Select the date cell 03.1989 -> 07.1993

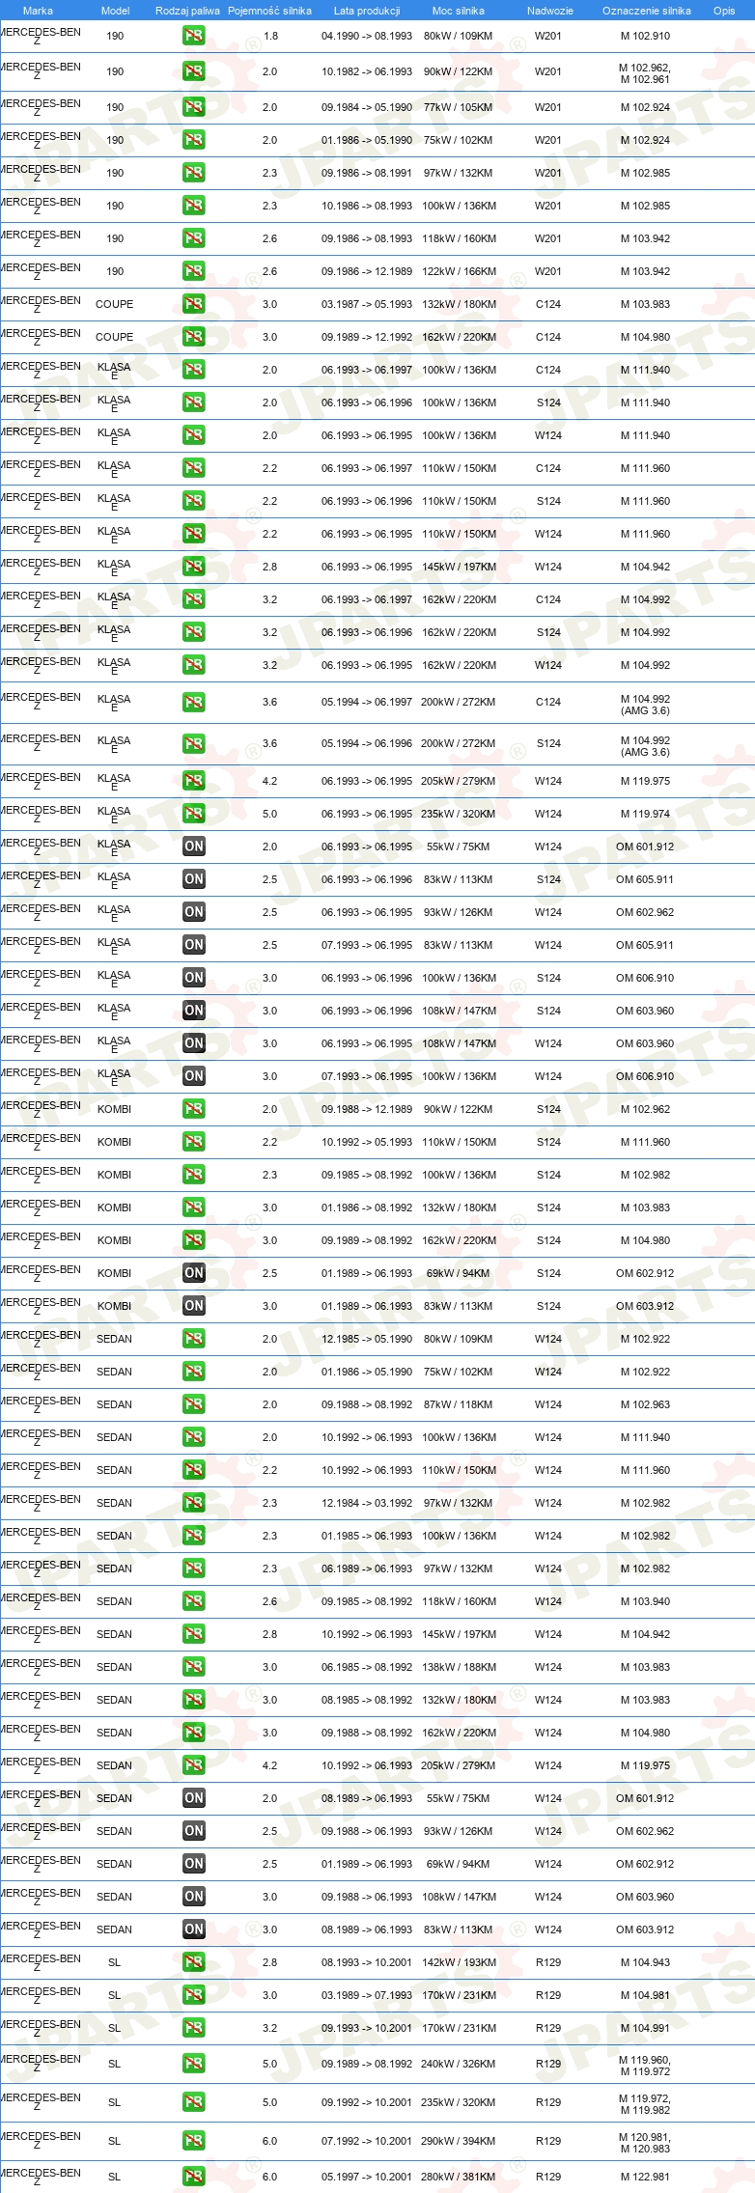click(x=367, y=1995)
